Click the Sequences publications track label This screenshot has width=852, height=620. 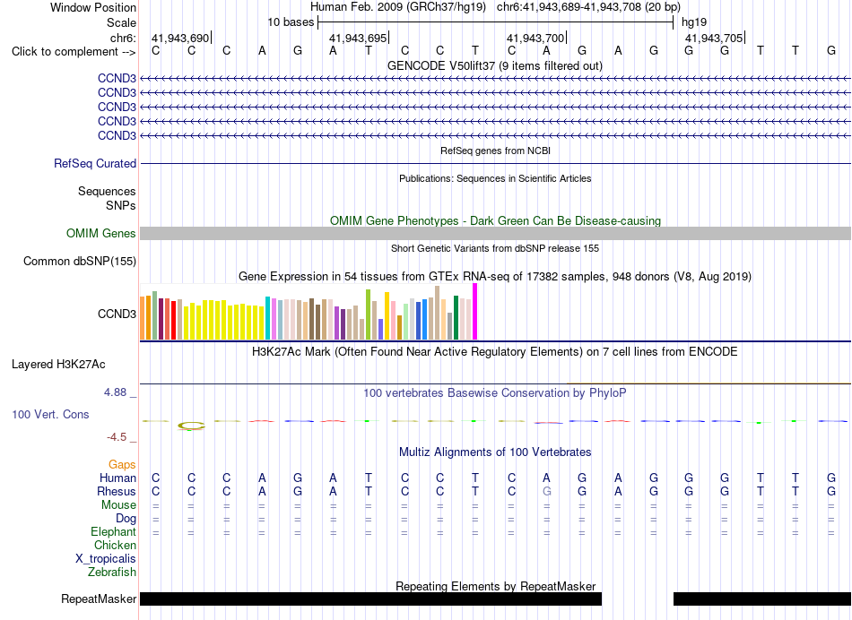pos(107,191)
